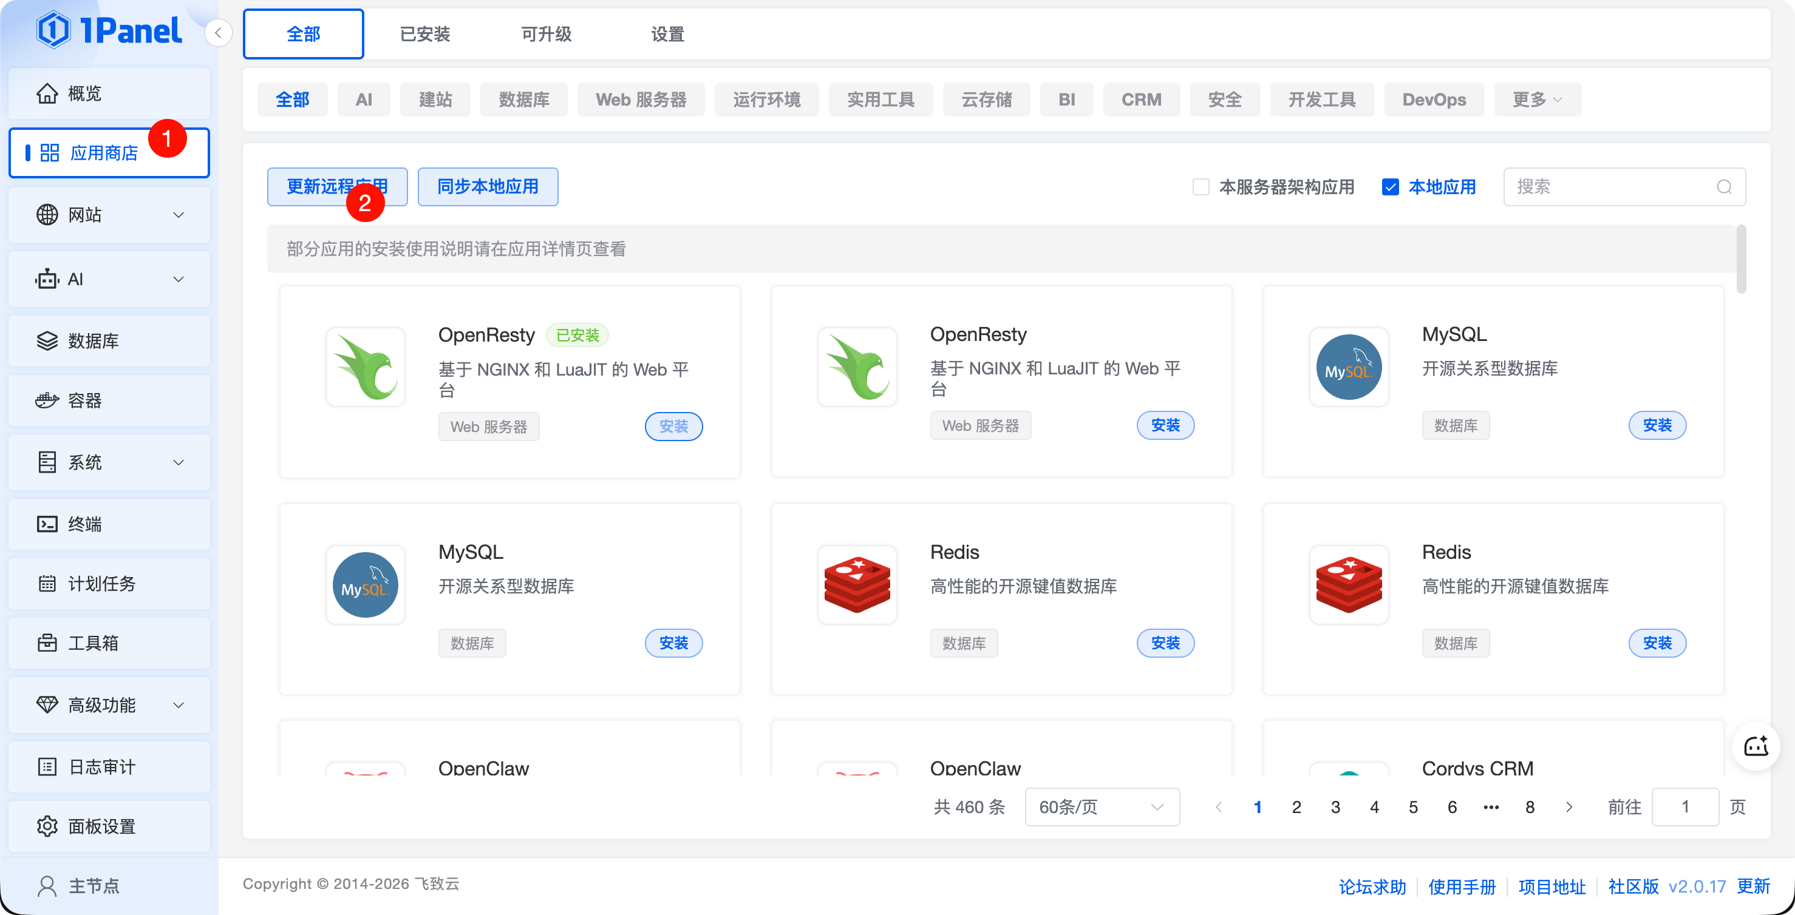This screenshot has height=915, width=1795.
Task: Collapse sidebar with the arrow icon
Action: [x=218, y=33]
